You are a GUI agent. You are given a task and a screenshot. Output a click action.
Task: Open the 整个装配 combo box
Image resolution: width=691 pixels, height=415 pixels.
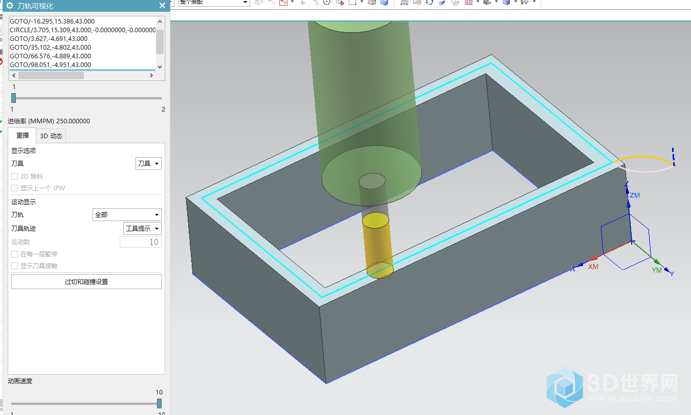point(214,3)
